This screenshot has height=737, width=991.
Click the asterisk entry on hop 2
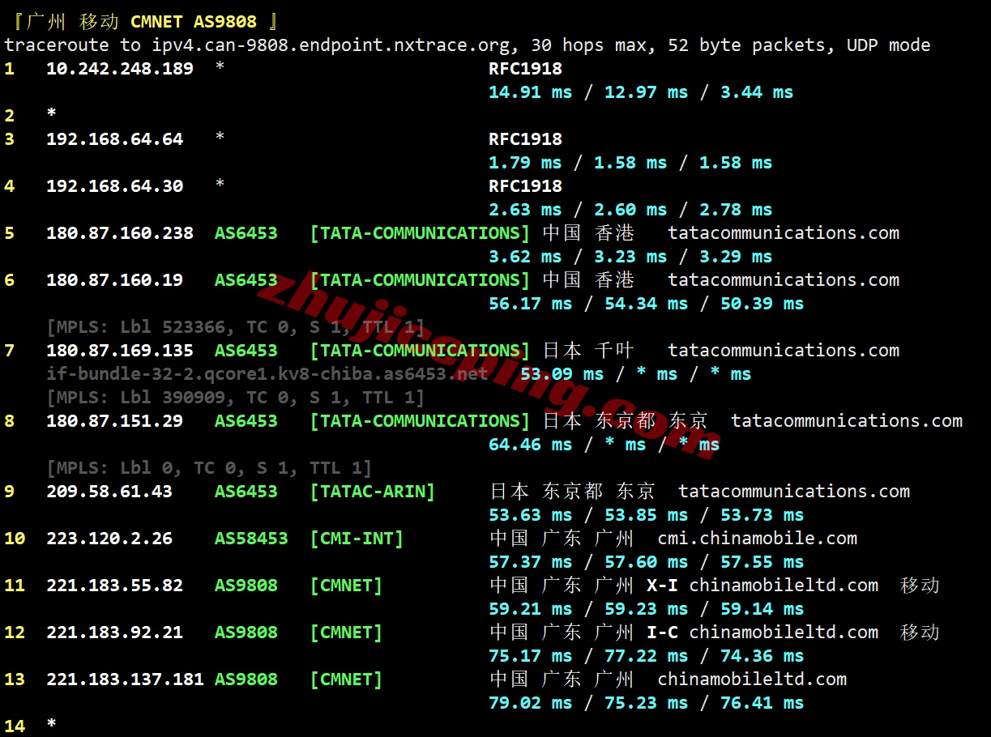click(x=51, y=115)
